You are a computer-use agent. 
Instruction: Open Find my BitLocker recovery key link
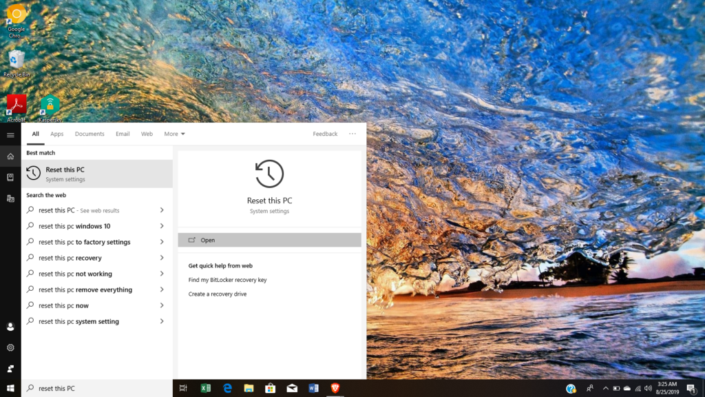click(x=227, y=280)
